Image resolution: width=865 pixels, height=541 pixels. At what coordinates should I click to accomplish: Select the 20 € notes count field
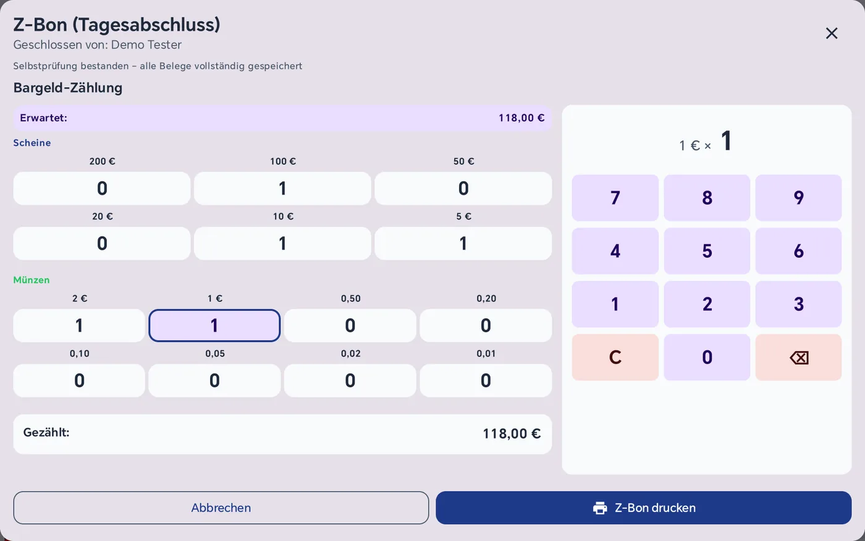(x=102, y=244)
